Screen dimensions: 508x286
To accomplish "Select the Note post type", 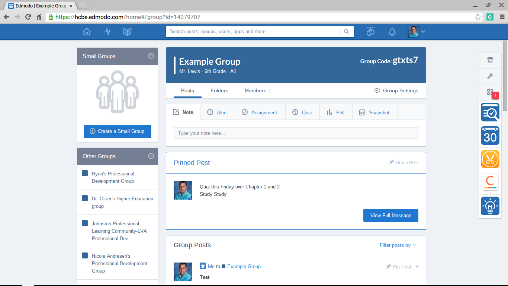I will tap(183, 112).
